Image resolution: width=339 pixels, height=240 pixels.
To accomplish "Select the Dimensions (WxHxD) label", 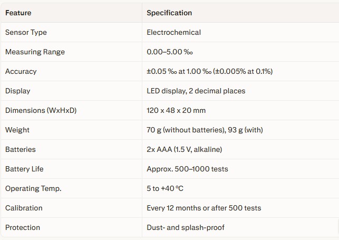I will 41,110.
